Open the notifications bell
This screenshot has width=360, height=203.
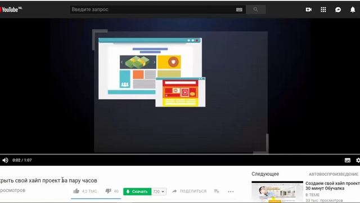click(x=353, y=10)
